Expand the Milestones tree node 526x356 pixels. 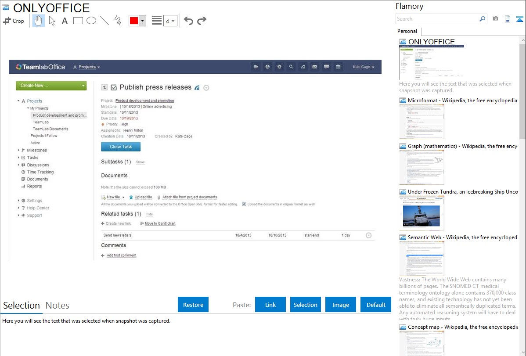[x=18, y=150]
